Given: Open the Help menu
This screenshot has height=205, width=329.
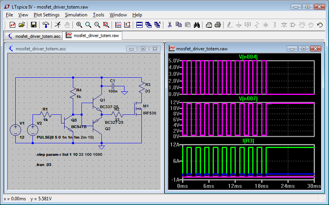Looking at the screenshot, I should click(x=137, y=15).
